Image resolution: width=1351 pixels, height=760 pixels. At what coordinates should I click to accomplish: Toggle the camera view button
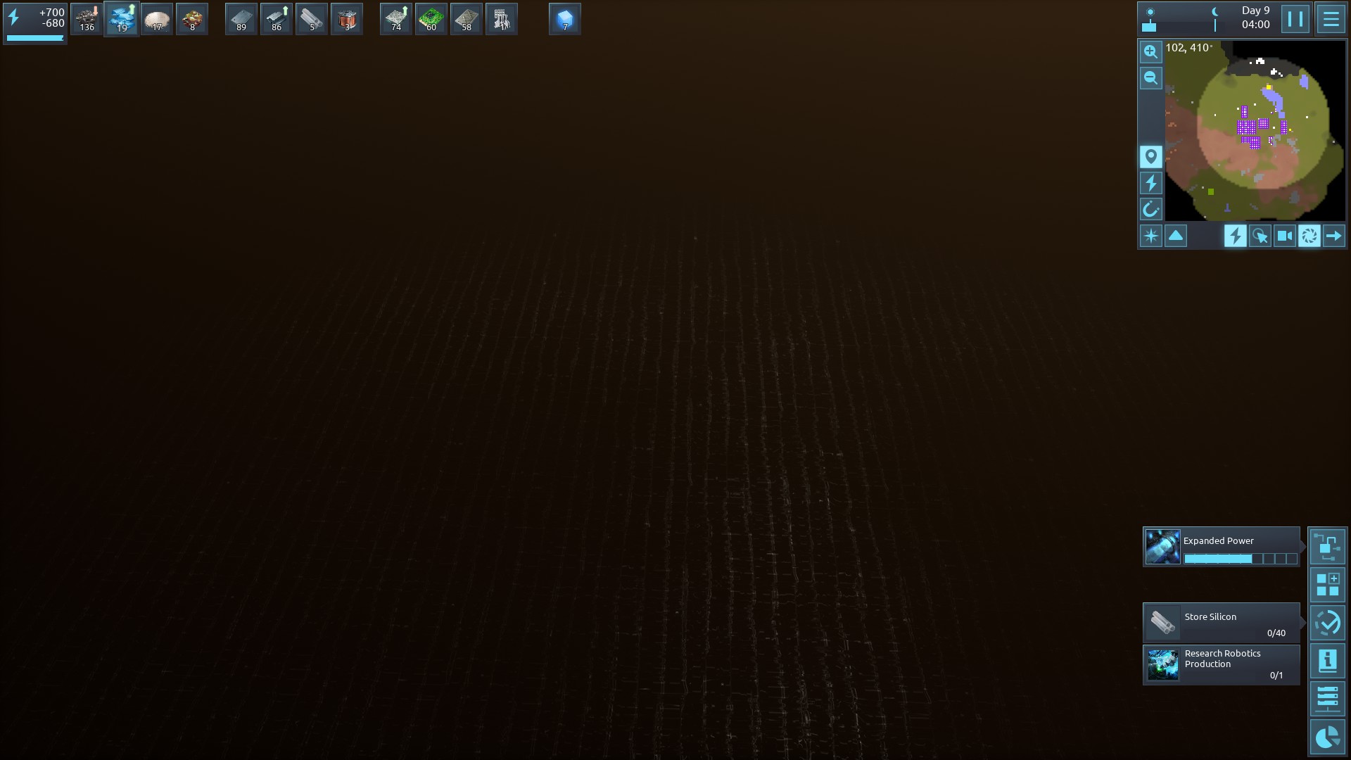point(1285,236)
